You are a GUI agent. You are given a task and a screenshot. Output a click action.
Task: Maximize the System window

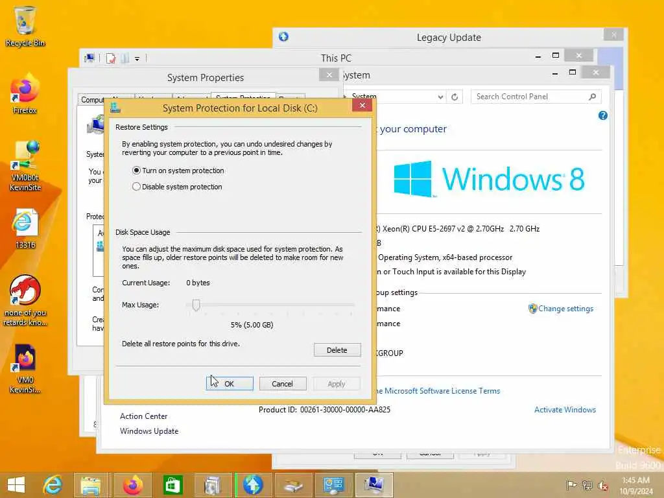(573, 73)
